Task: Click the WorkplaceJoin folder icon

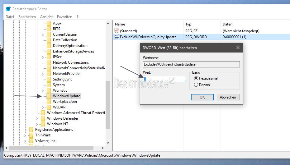Action: (49, 102)
